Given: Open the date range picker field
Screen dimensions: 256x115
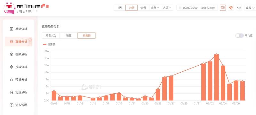Looking at the screenshot, I should 197,8.
